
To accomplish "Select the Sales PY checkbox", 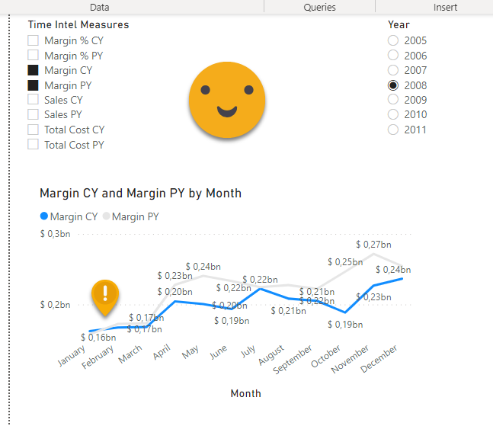I will point(34,115).
